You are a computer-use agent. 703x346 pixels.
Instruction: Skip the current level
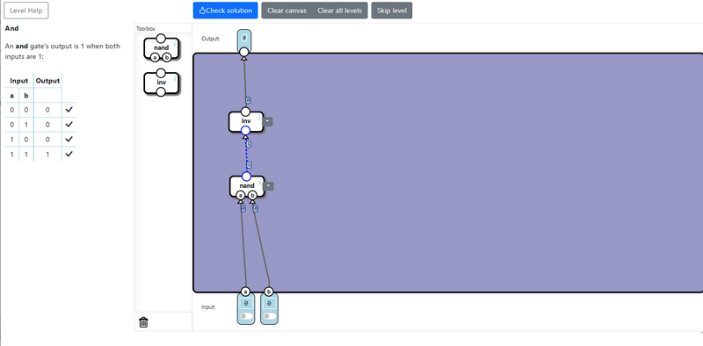click(392, 11)
